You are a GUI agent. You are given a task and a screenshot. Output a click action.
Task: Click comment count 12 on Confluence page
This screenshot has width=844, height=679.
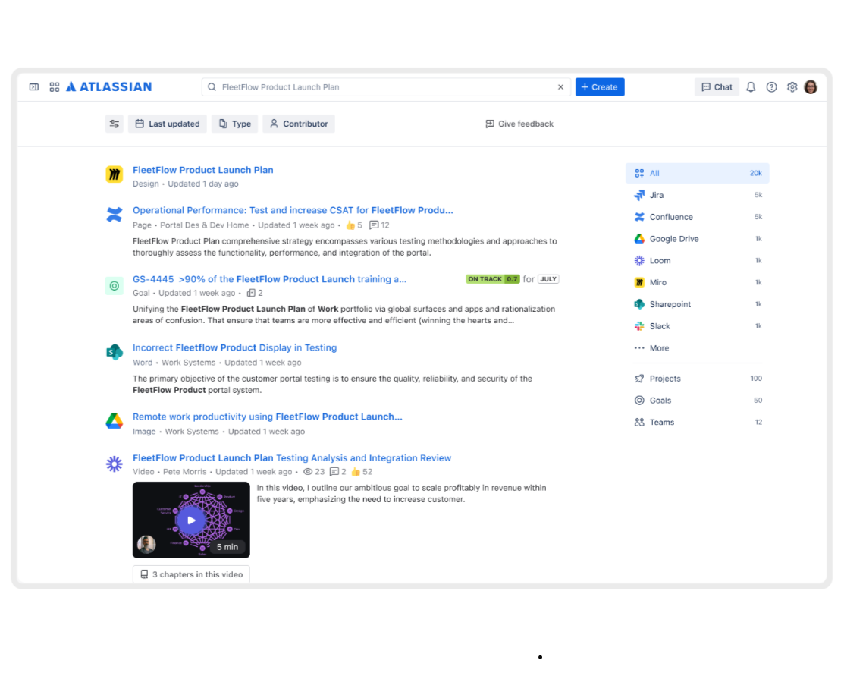tap(379, 225)
